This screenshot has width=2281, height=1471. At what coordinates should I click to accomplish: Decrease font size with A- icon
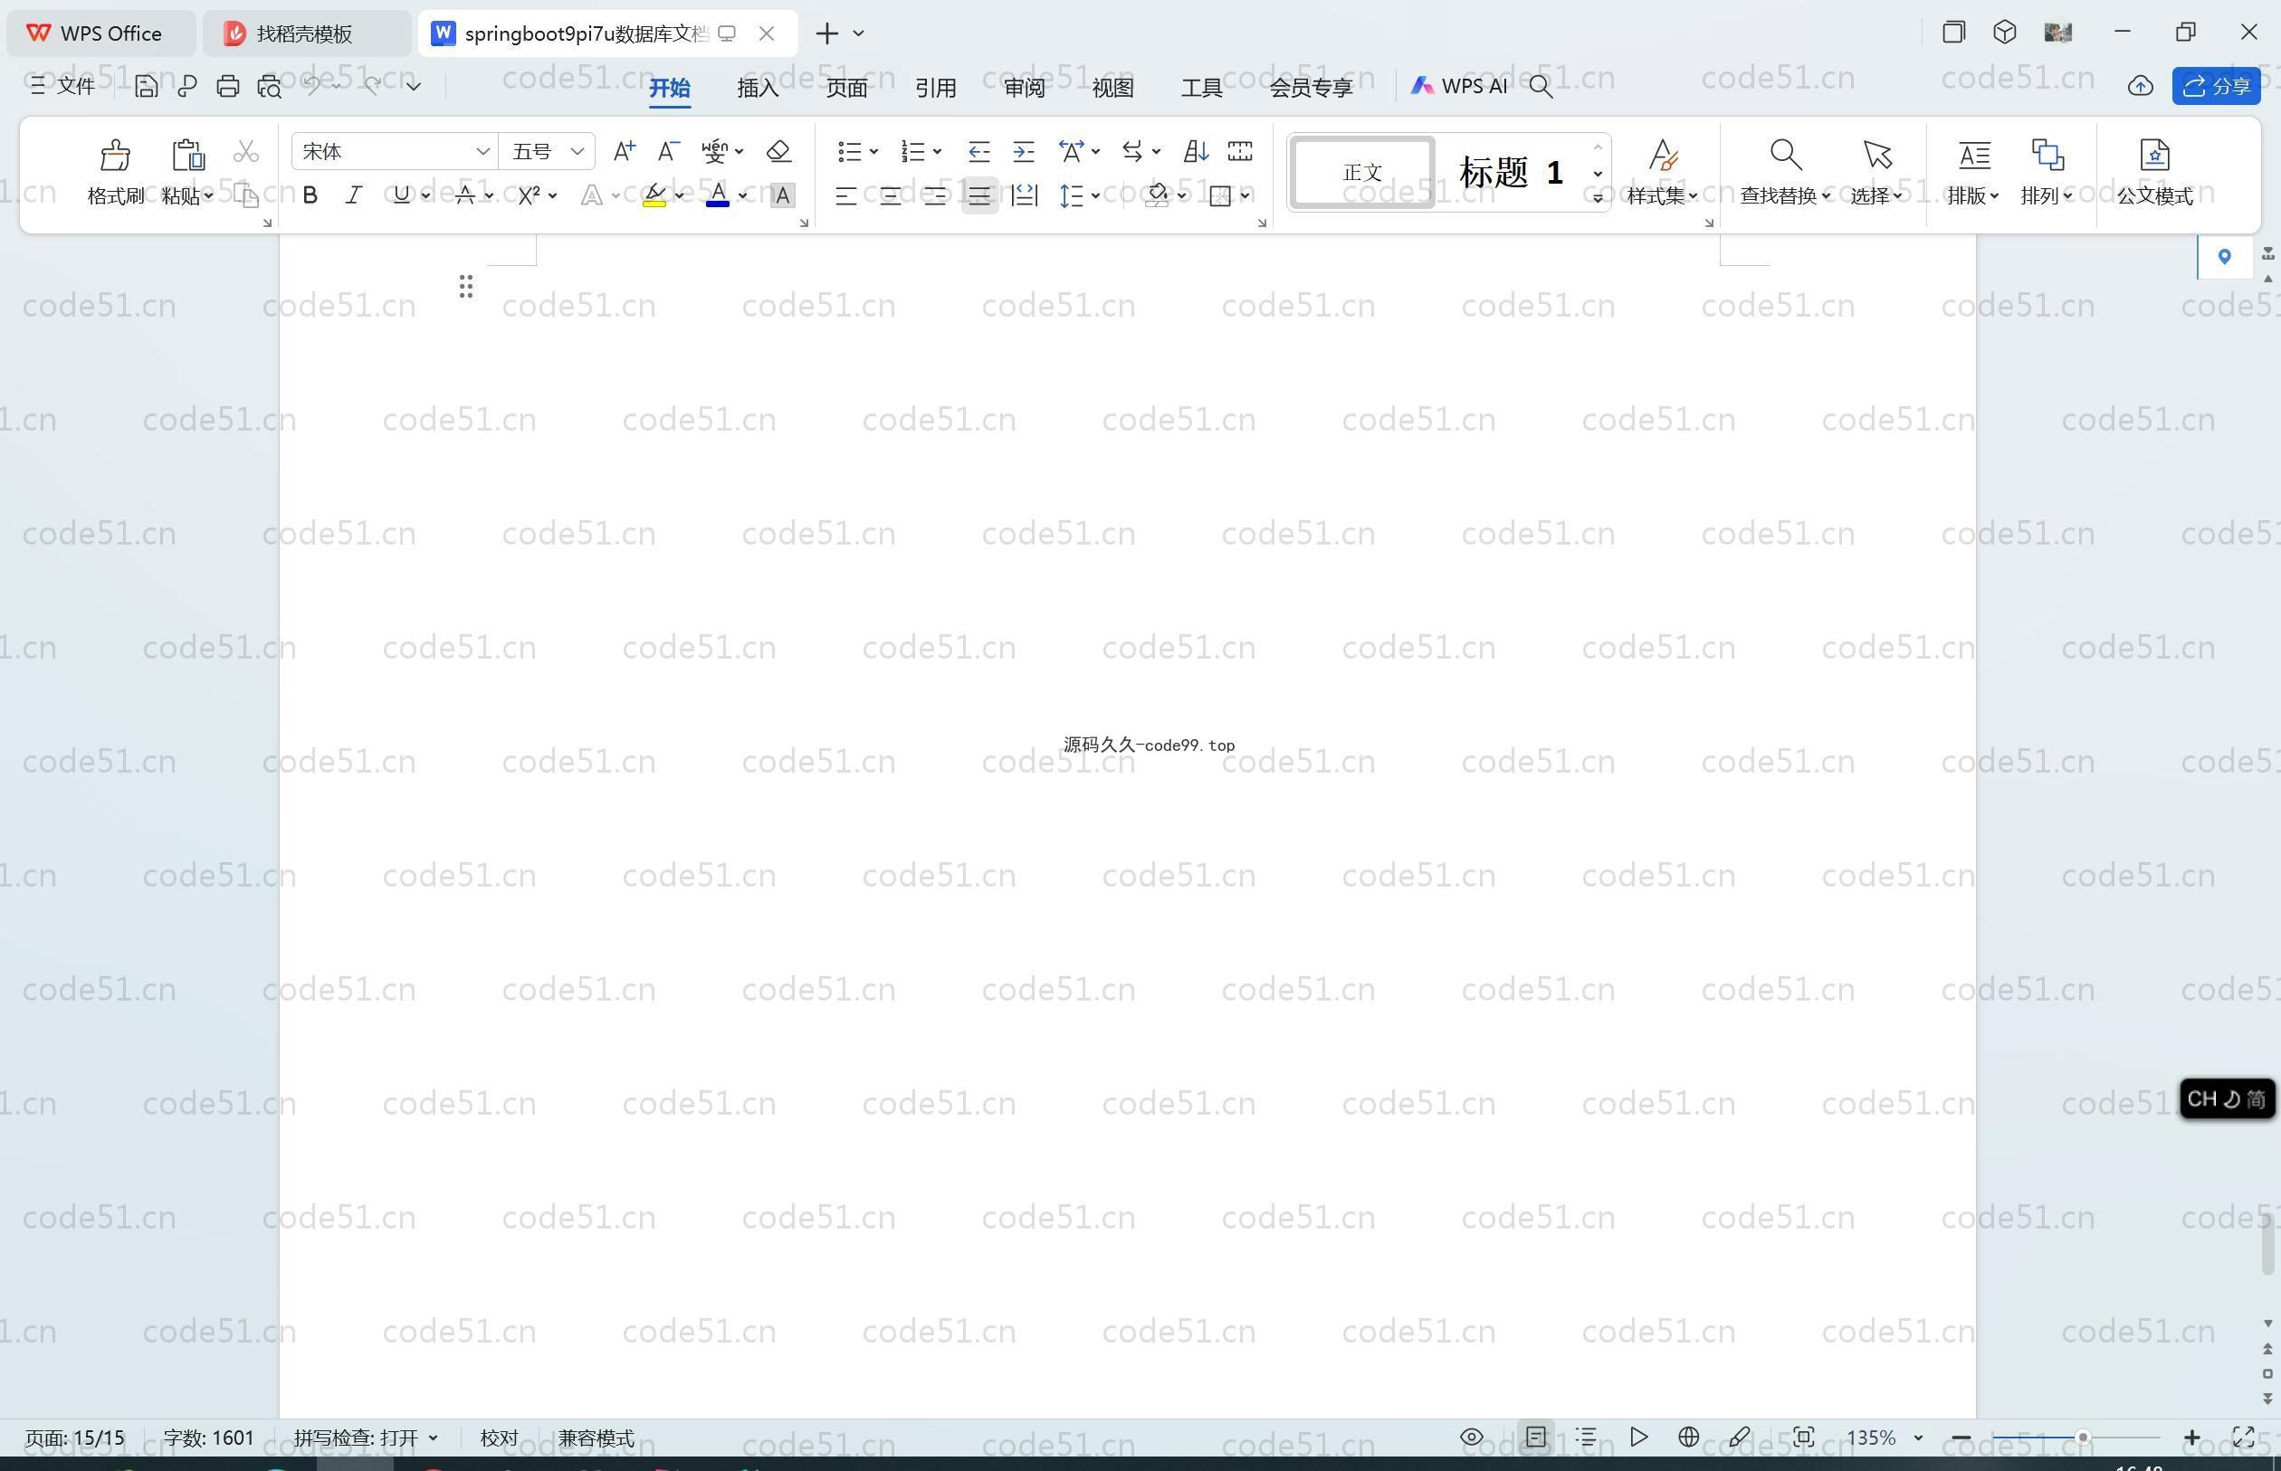point(669,151)
